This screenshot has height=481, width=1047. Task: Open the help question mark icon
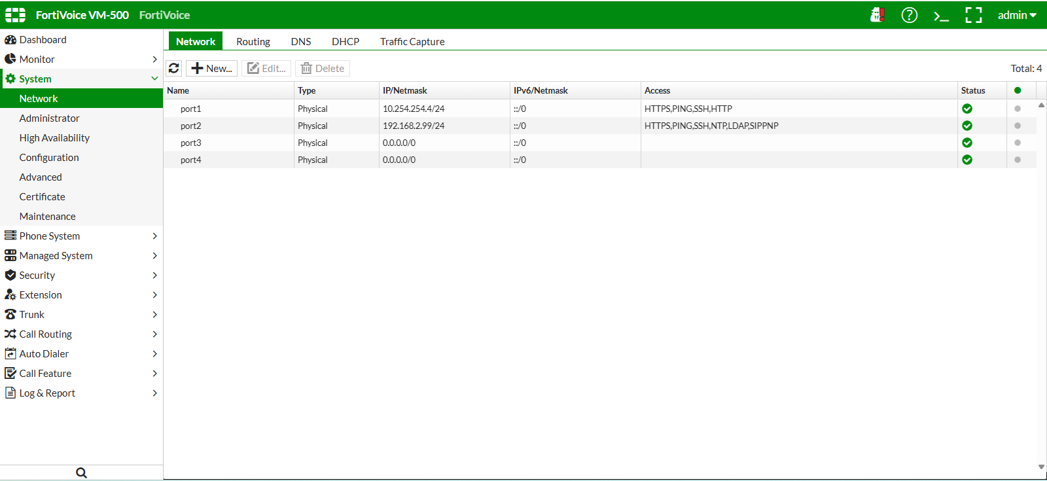910,15
